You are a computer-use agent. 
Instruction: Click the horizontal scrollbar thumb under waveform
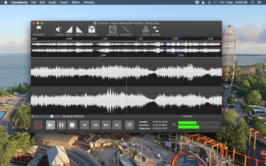[187, 116]
